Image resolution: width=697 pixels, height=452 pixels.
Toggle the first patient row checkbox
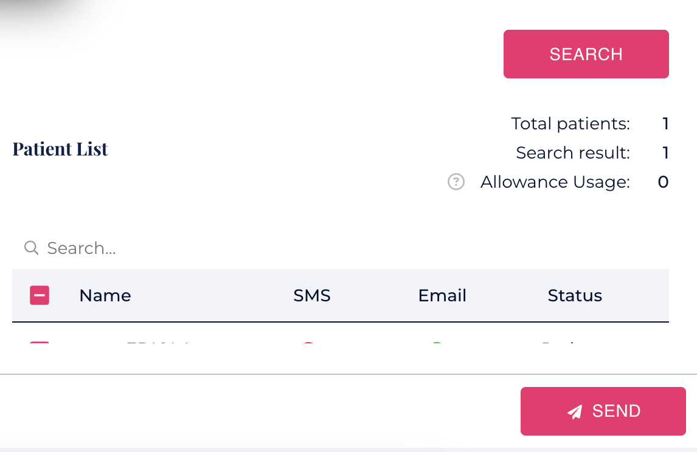40,344
